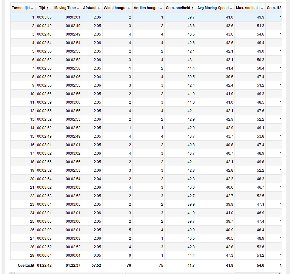
Task: Click sort arrows next to Tijd header
Action: coord(47,8)
